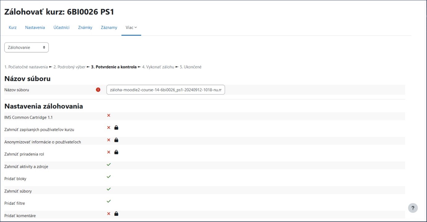The image size is (427, 222).
Task: Click the green checkmark for Zahrnúť aktivity a zdroje
Action: click(109, 165)
